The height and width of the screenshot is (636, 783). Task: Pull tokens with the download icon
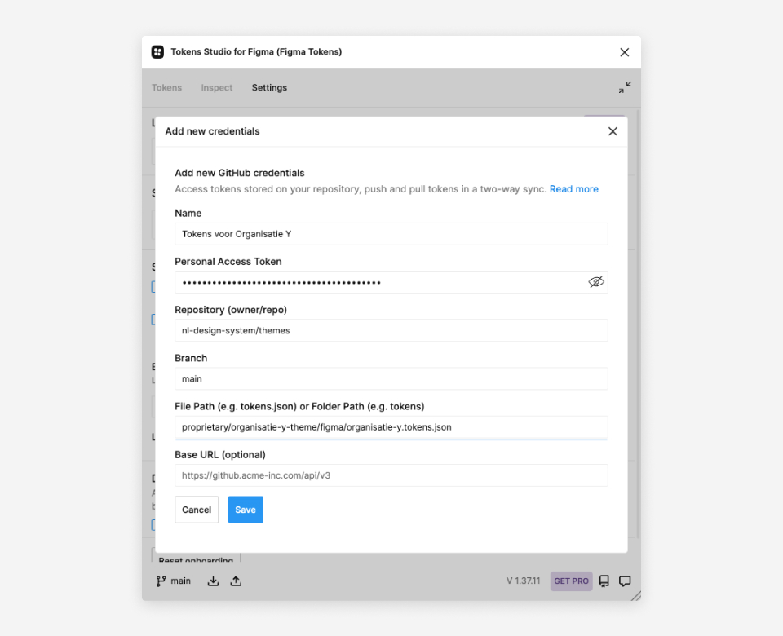(213, 581)
